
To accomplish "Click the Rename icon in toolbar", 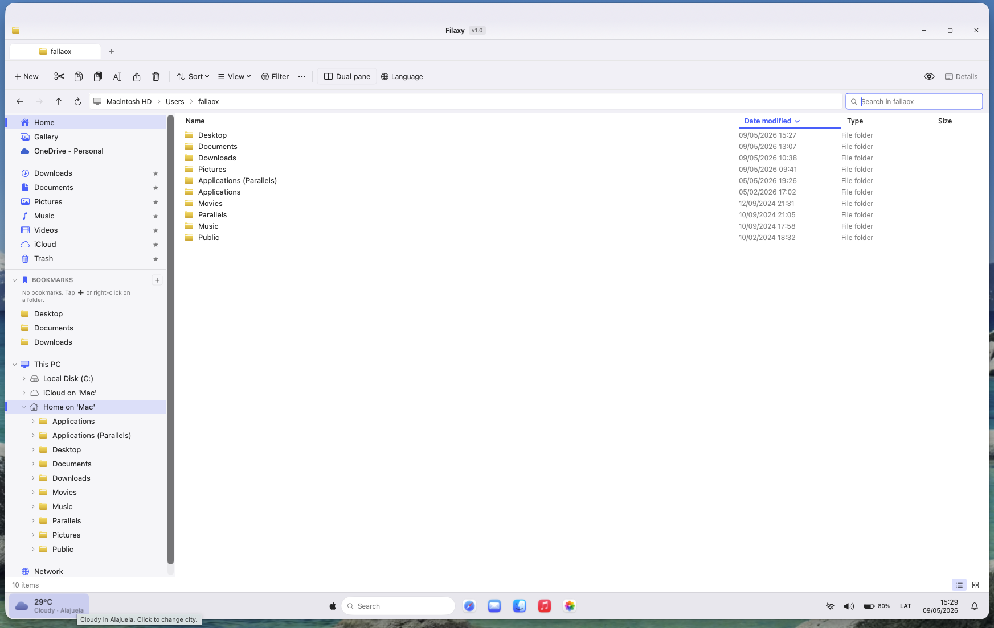I will tap(117, 76).
